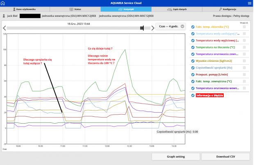Go to the Konfiguracja tab
This screenshot has height=165, width=254.
point(228,9)
